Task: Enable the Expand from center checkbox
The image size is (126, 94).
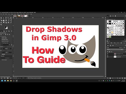Action: pyautogui.click(x=1, y=41)
